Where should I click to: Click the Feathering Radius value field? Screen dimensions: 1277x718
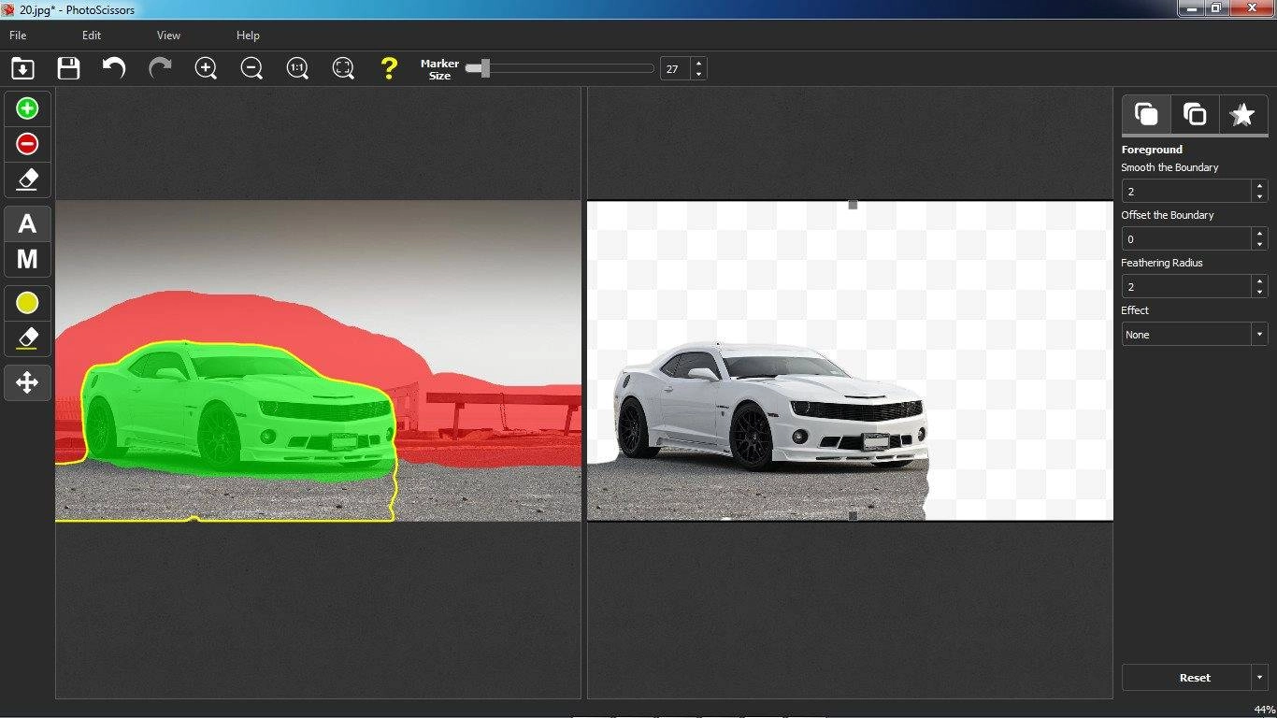tap(1186, 286)
